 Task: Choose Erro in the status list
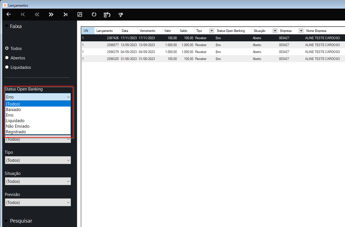coord(38,115)
